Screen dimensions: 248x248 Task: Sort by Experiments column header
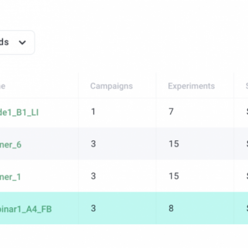click(191, 86)
